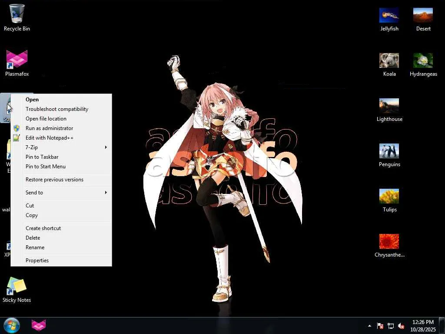The width and height of the screenshot is (445, 334).
Task: Open the Windows Start menu orb
Action: (x=12, y=325)
